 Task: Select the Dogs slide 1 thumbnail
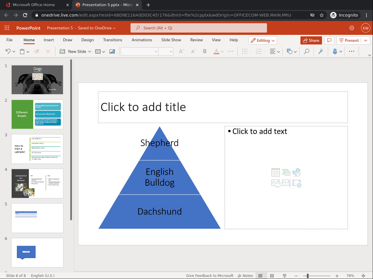(37, 80)
